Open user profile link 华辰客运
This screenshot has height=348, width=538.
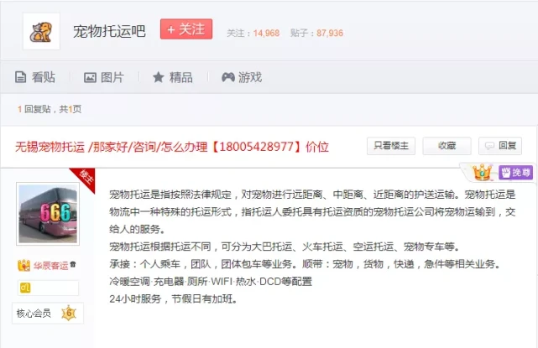pos(51,266)
